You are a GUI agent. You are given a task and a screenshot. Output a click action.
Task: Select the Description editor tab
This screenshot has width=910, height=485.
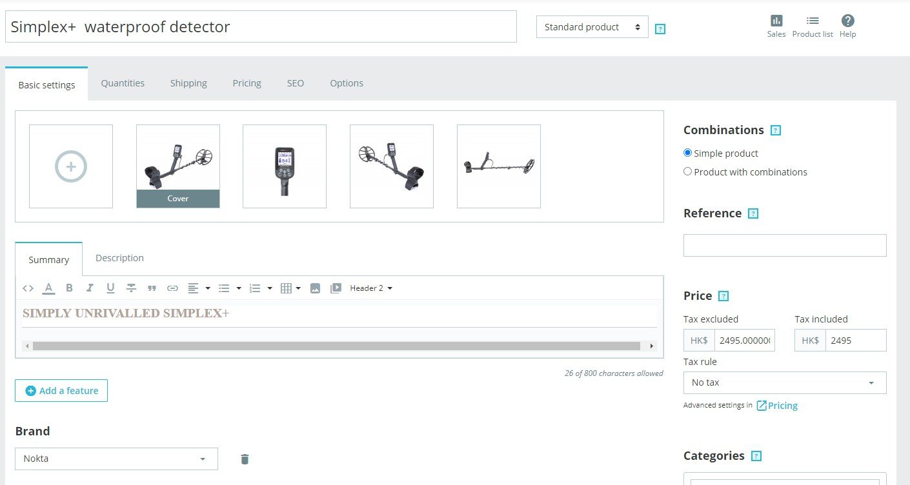119,258
